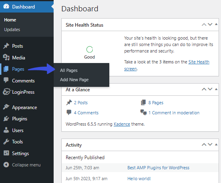Open 1 Comment in moderation link
This screenshot has height=183, width=221.
coord(174,113)
